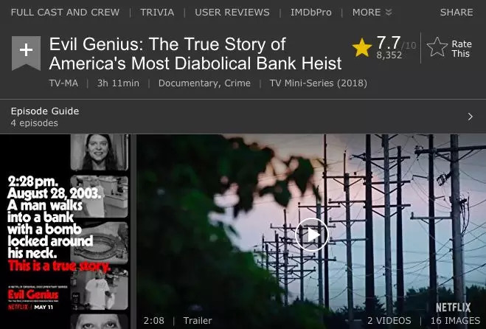The image size is (486, 329).
Task: Click the SHARE button
Action: [457, 13]
